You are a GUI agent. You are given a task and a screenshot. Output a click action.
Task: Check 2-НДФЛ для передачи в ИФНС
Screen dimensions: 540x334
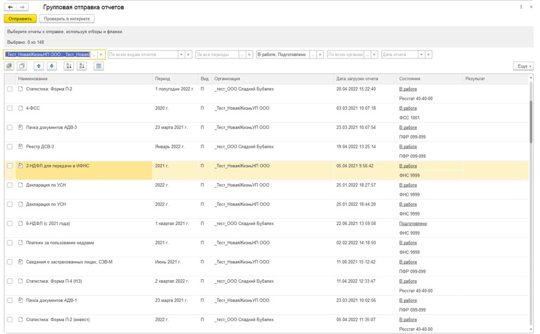point(10,166)
